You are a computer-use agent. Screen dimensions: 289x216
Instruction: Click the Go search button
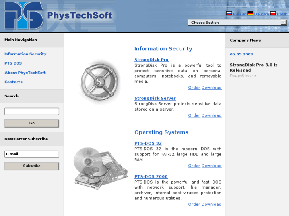click(x=32, y=123)
